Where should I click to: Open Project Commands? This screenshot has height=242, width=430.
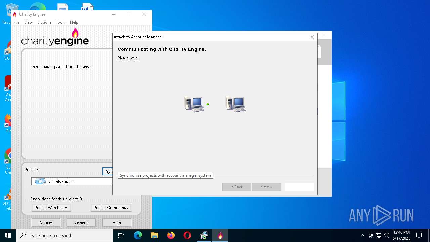click(x=111, y=208)
